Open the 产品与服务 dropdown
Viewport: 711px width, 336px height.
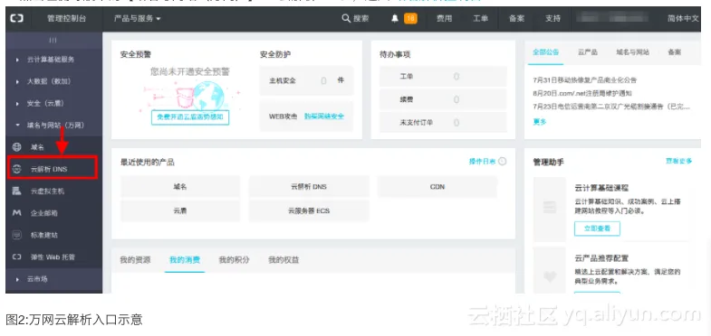138,19
